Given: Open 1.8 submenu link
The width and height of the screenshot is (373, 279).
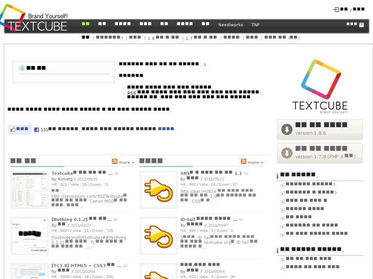Looking at the screenshot, I should (x=163, y=38).
